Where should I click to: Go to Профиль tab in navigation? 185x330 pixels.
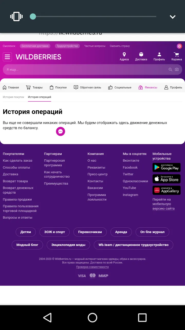coord(173,87)
